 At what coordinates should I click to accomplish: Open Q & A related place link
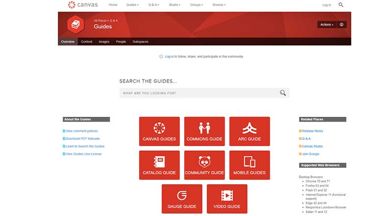coord(306,139)
